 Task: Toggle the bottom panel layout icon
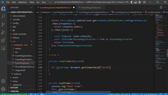(135, 2)
